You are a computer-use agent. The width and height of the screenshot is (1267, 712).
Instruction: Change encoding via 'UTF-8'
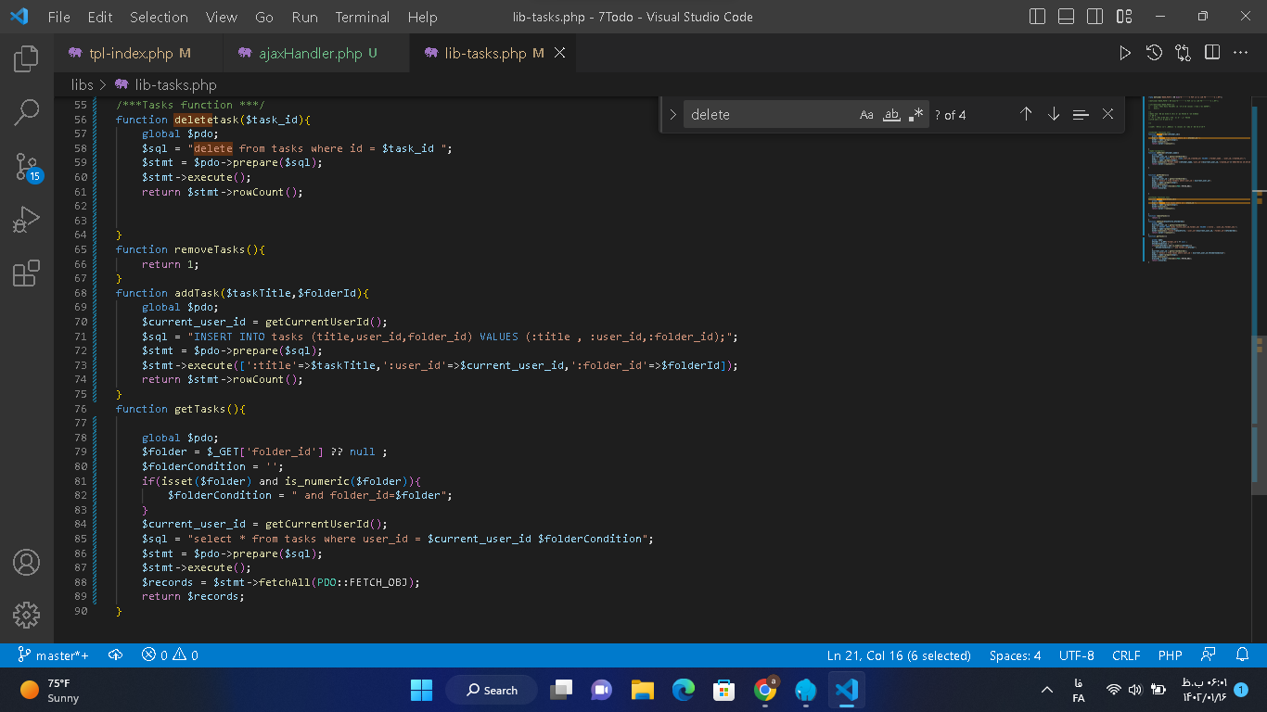[1077, 655]
